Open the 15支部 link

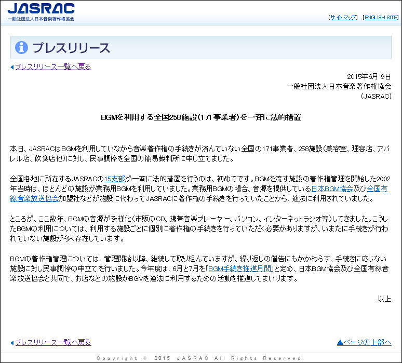tap(115, 179)
